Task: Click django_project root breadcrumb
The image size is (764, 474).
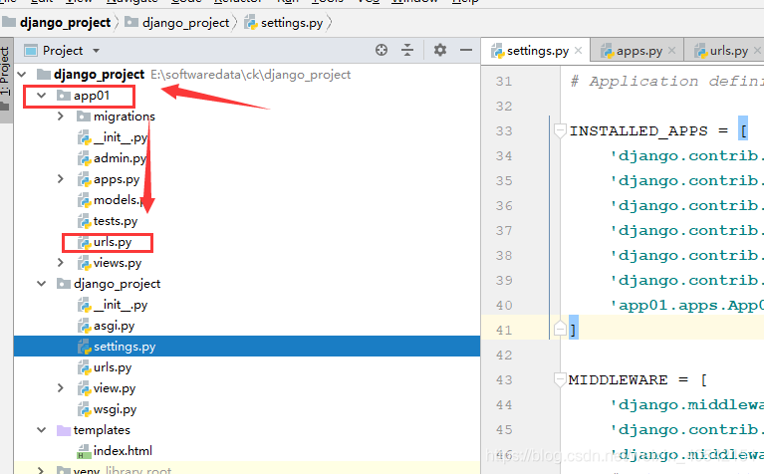Action: pyautogui.click(x=57, y=23)
